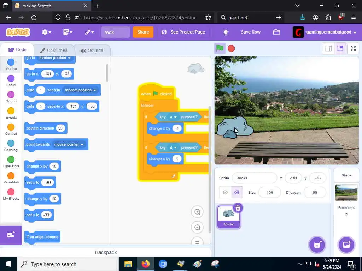Select the My Blocks category
This screenshot has width=362, height=271.
pos(11,194)
